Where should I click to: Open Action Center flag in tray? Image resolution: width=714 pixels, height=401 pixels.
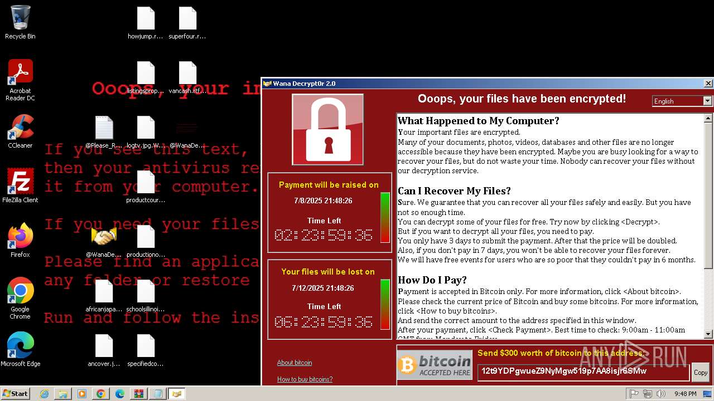point(634,394)
